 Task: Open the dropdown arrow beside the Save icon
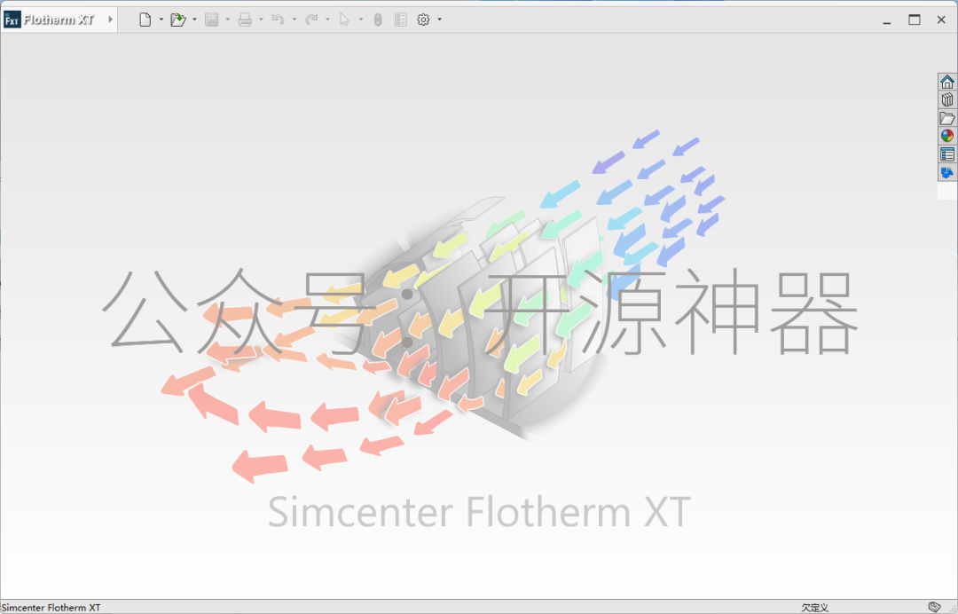[x=228, y=20]
